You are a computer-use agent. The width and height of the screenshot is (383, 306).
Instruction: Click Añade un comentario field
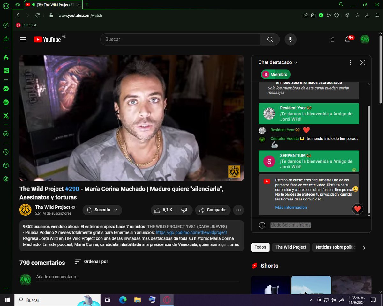(137, 277)
